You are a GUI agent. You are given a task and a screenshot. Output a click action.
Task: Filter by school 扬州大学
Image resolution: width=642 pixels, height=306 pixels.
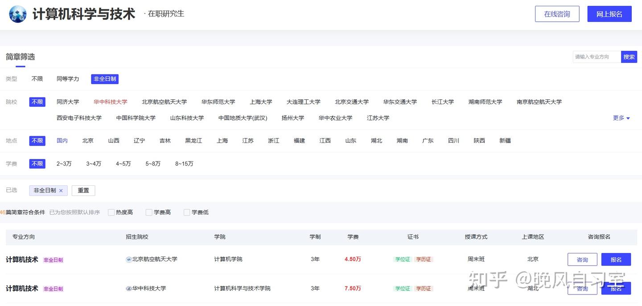click(x=293, y=118)
